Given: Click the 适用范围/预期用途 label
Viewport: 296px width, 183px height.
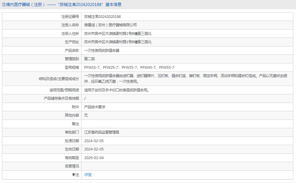Looking at the screenshot, I should point(64,90).
